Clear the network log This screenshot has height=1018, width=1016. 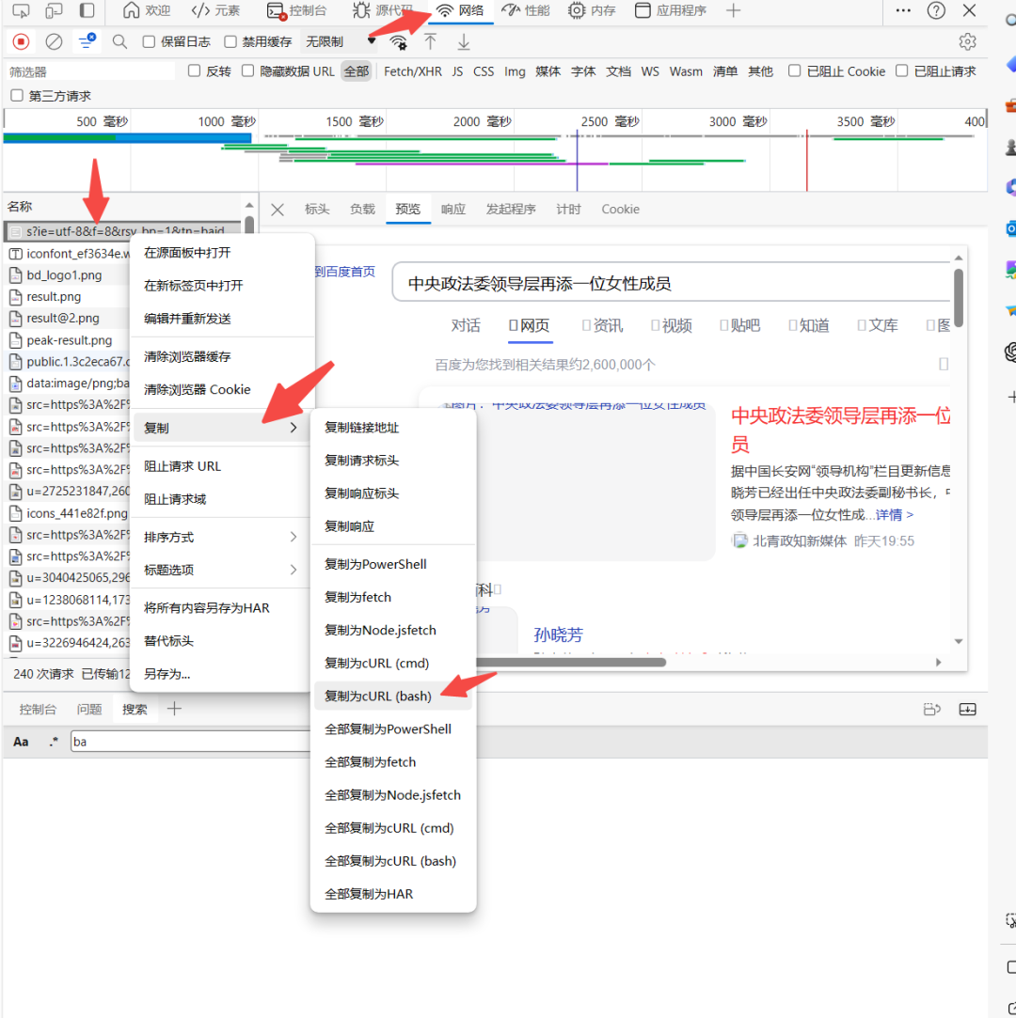pos(54,42)
